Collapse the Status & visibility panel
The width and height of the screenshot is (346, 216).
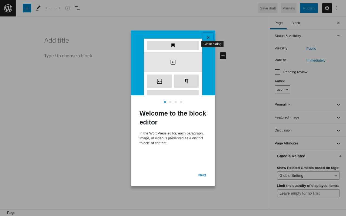[308, 36]
